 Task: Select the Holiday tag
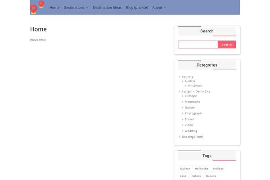point(218,169)
